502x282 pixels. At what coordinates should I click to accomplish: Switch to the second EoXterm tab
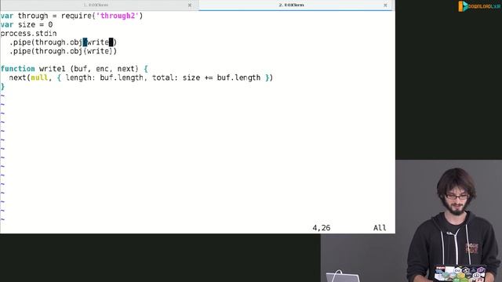coord(291,5)
